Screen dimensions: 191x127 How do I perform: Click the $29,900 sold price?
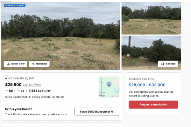[x=13, y=85]
